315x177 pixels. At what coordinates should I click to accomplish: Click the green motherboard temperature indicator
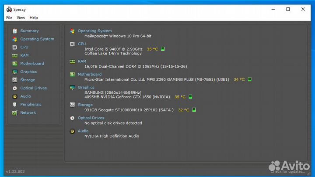(x=249, y=79)
